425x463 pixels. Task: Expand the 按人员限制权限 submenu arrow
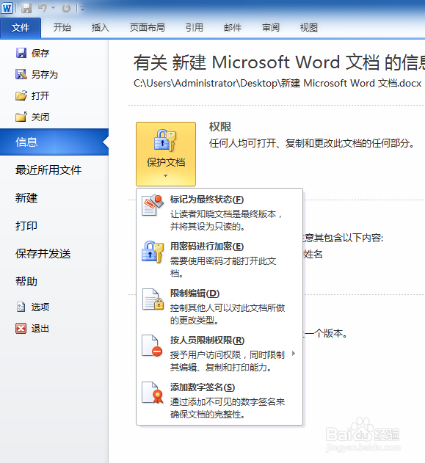[294, 354]
